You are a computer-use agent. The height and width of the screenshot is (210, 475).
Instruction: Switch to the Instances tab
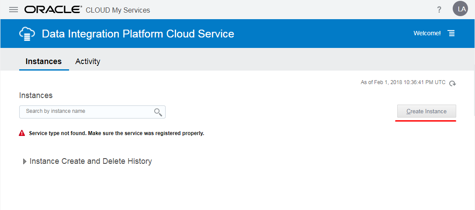point(44,61)
